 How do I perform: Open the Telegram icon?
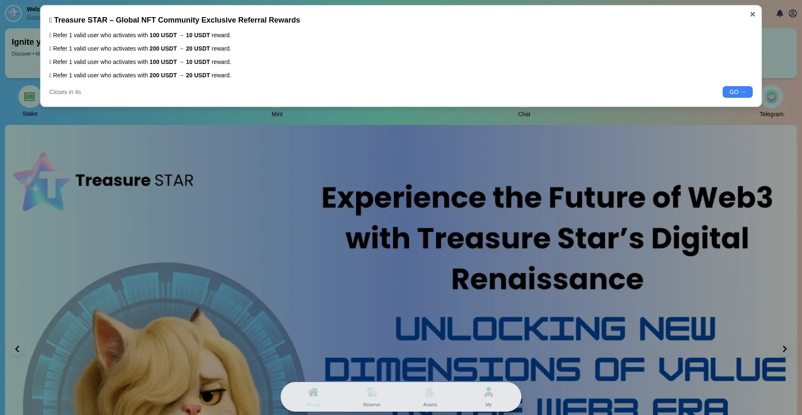(x=771, y=97)
